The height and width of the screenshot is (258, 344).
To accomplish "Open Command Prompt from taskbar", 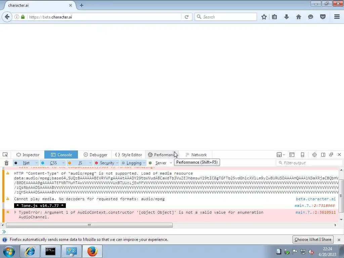I will (x=50, y=251).
